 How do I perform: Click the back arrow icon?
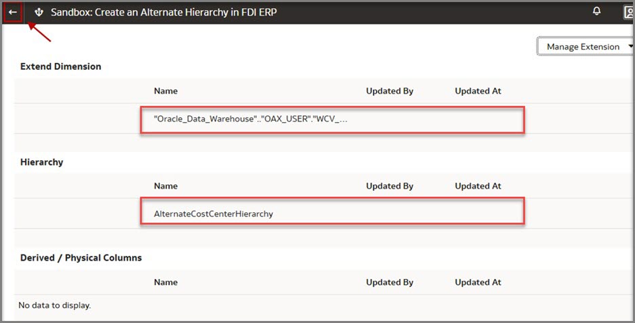(13, 12)
